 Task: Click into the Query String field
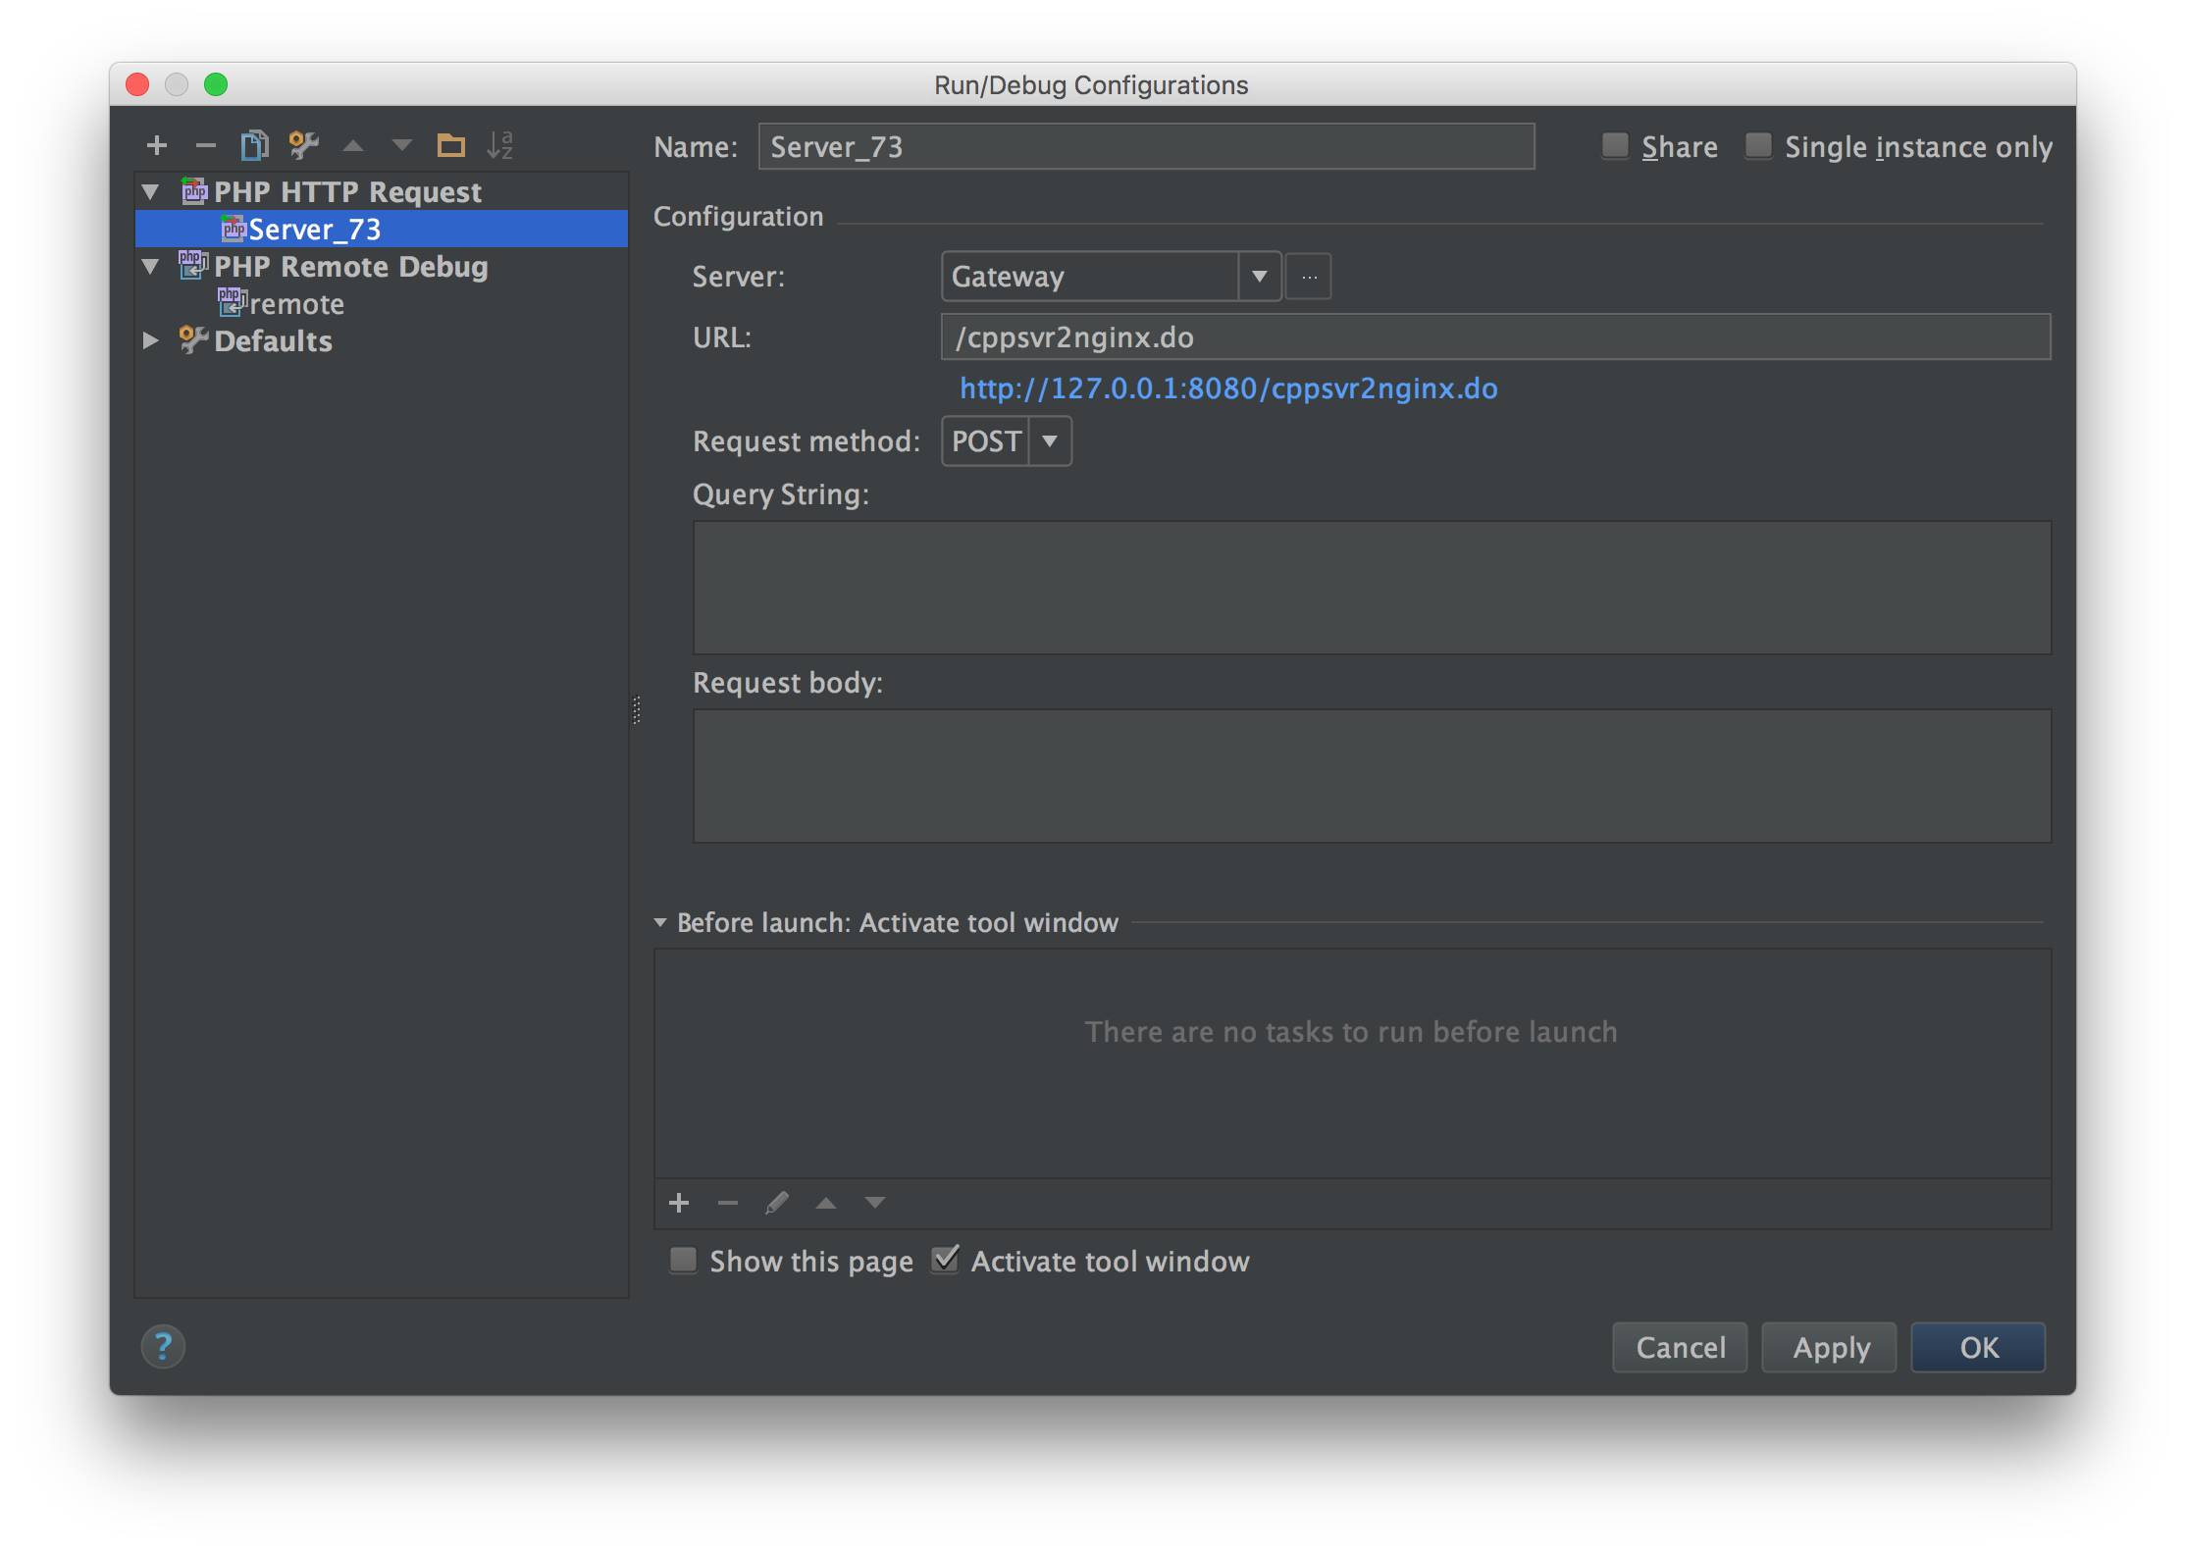pyautogui.click(x=1371, y=587)
